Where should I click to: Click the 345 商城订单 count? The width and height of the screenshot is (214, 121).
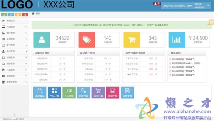[x=152, y=38]
